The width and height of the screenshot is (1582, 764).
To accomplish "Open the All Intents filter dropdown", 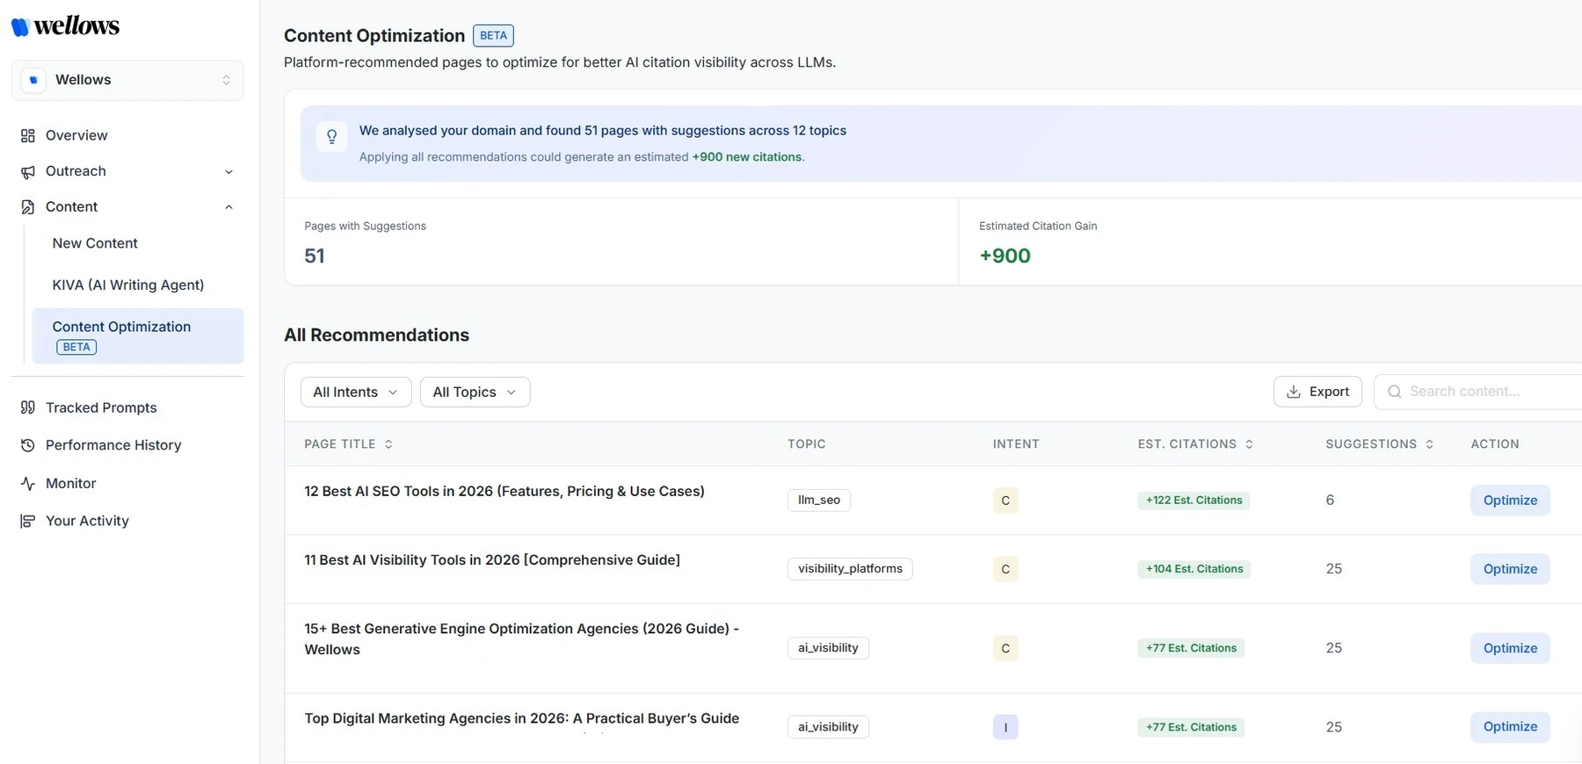I will [355, 392].
